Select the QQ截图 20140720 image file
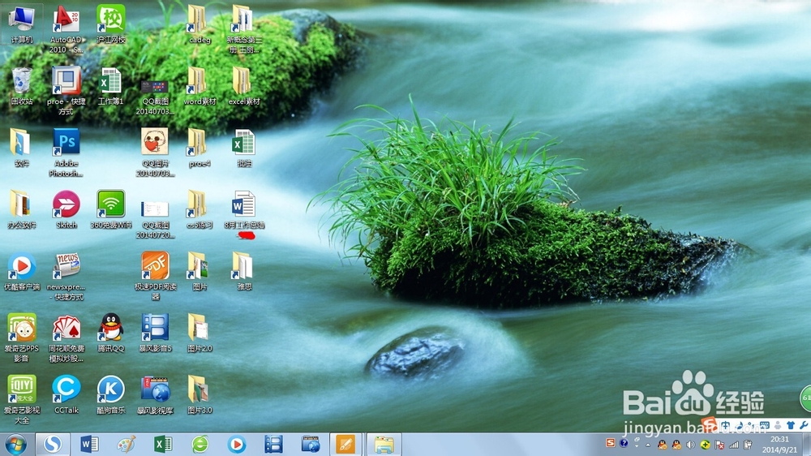Image resolution: width=811 pixels, height=456 pixels. [x=155, y=219]
